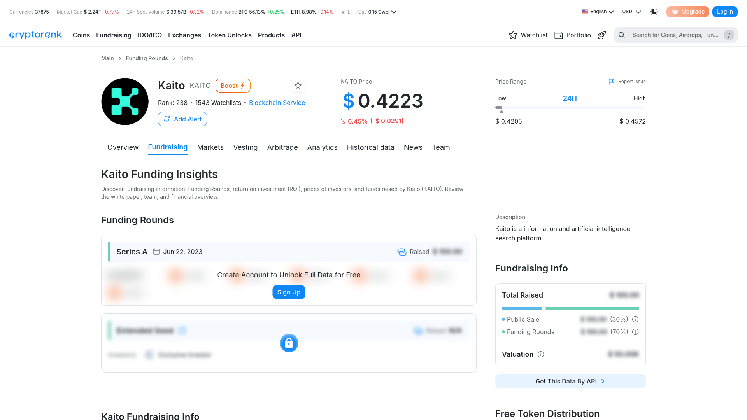This screenshot has height=420, width=747.
Task: Click the slash shortcut key badge
Action: [729, 35]
